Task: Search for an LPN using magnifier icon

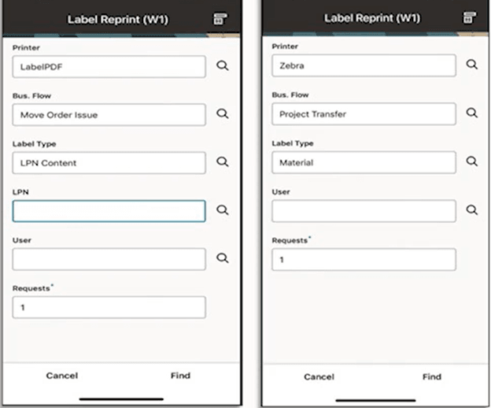Action: 223,210
